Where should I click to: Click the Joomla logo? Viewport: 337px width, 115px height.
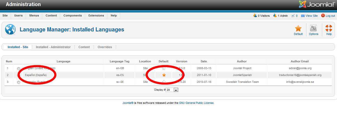317,4
